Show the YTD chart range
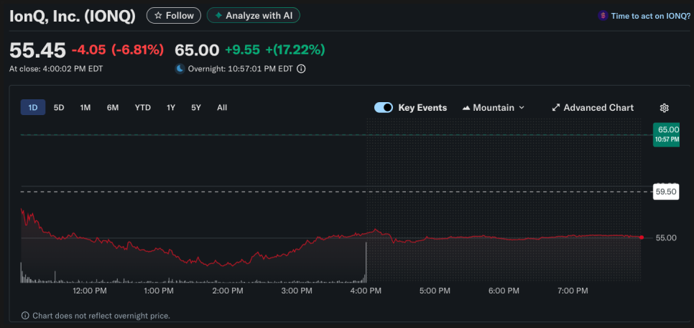The image size is (694, 328). 142,108
